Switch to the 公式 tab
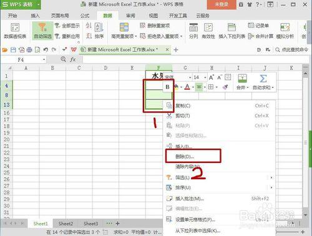This screenshot has height=236, width=312. (85, 16)
